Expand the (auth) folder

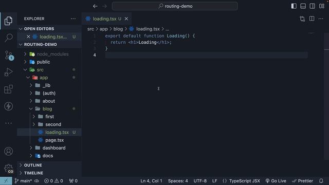click(49, 93)
